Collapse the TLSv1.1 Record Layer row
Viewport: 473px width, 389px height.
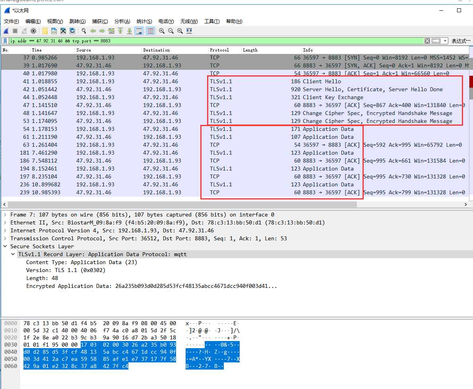(x=13, y=254)
